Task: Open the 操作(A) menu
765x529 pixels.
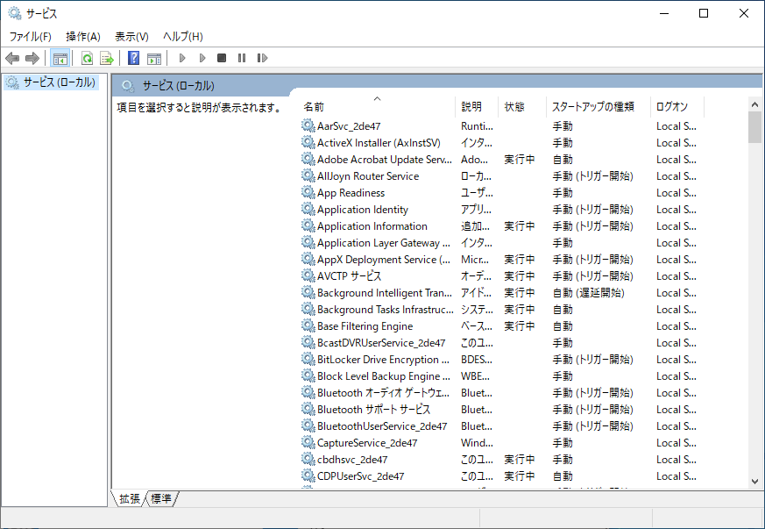Action: [x=83, y=36]
